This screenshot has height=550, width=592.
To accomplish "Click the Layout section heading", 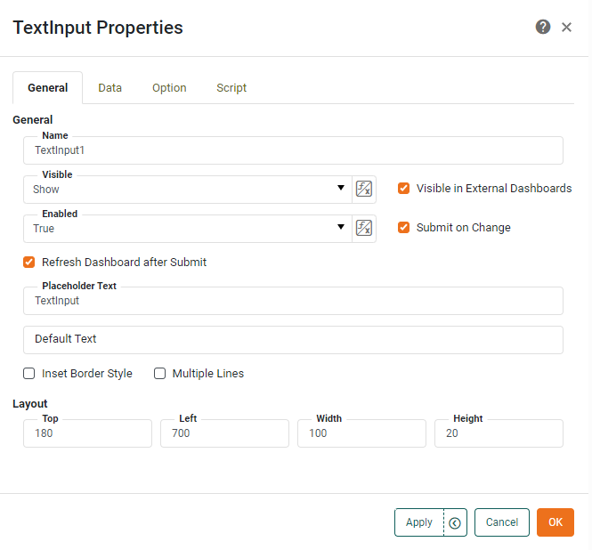I will pos(30,404).
